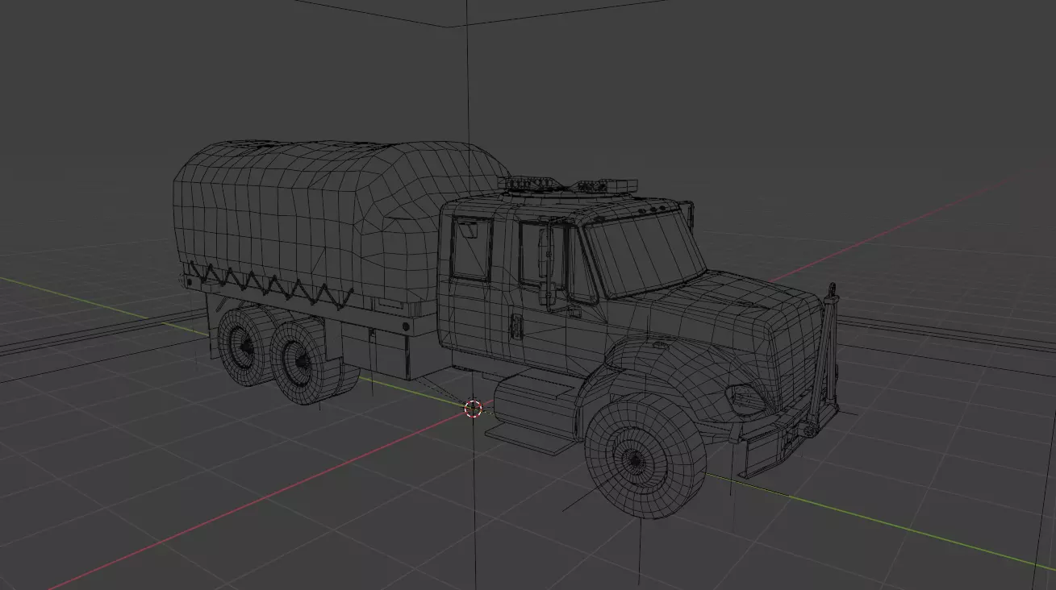1056x590 pixels.
Task: Select the canvas cargo cover mesh
Action: pyautogui.click(x=323, y=222)
